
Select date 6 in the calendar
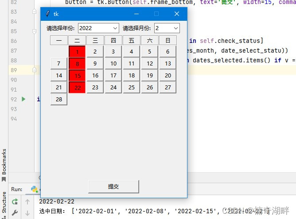point(168,52)
